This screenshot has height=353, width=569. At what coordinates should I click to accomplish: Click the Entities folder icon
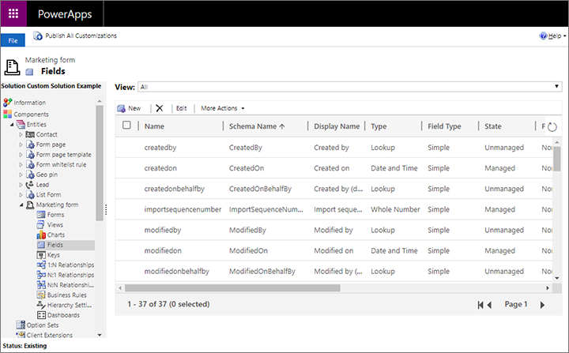(21, 125)
